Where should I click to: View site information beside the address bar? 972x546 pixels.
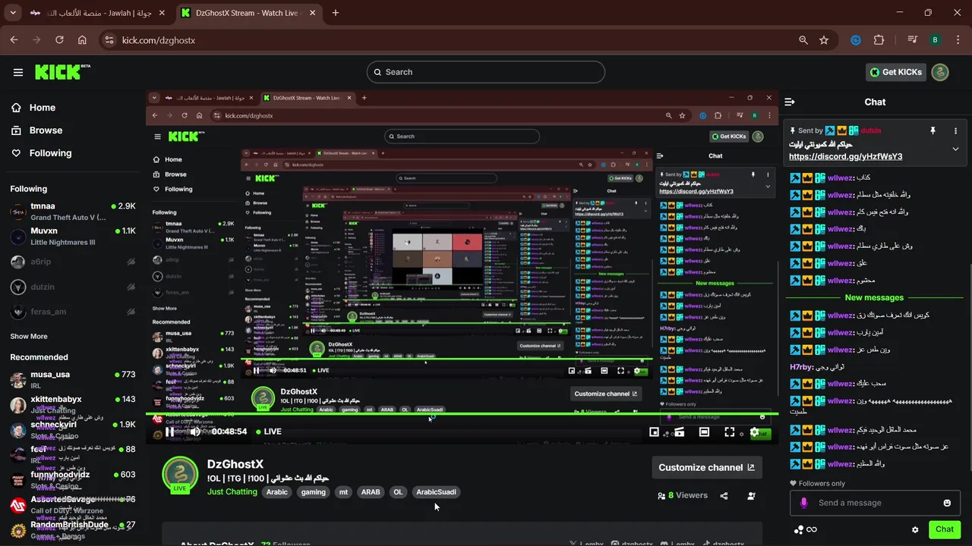[x=109, y=40]
